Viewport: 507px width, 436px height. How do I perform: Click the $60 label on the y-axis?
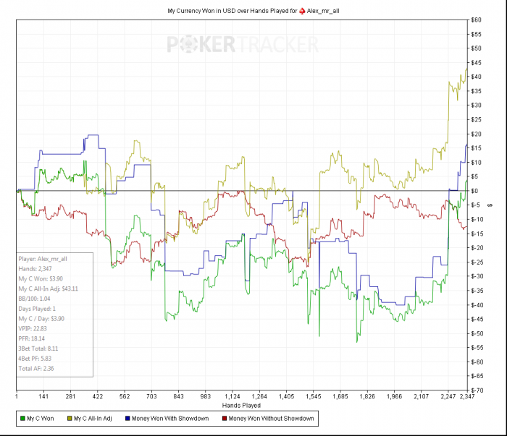coord(476,20)
